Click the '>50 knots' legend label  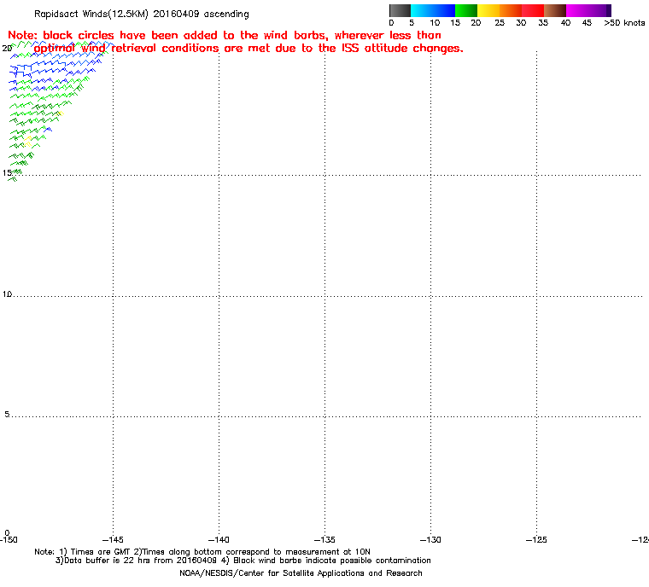pos(624,23)
